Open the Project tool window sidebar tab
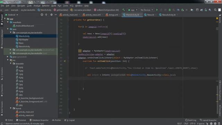 (2, 19)
